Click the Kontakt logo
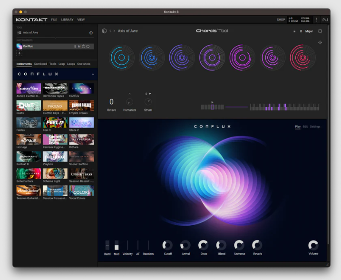Screen dimensions: 341x280 click(31, 20)
